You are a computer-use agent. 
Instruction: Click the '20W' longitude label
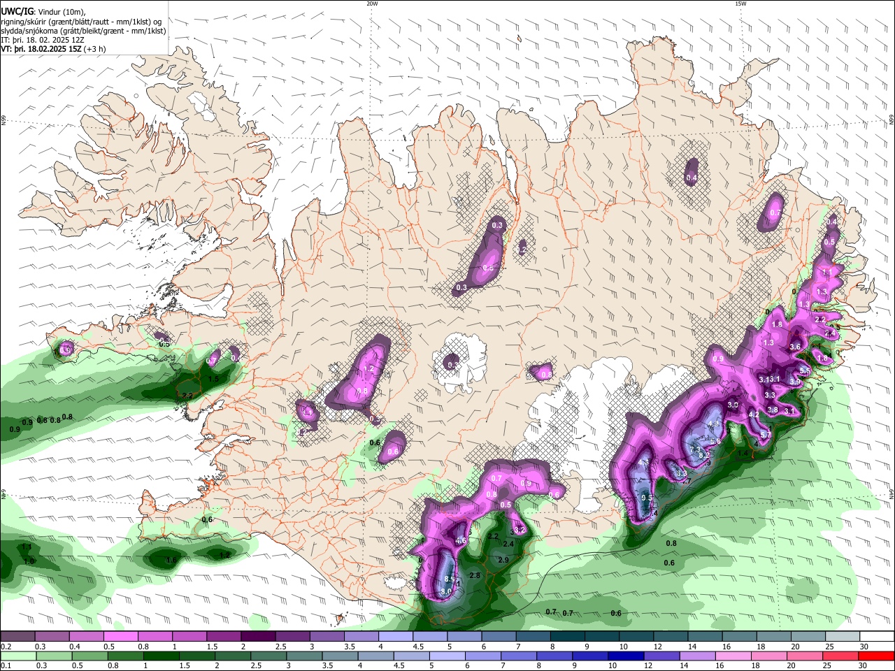[x=372, y=3]
